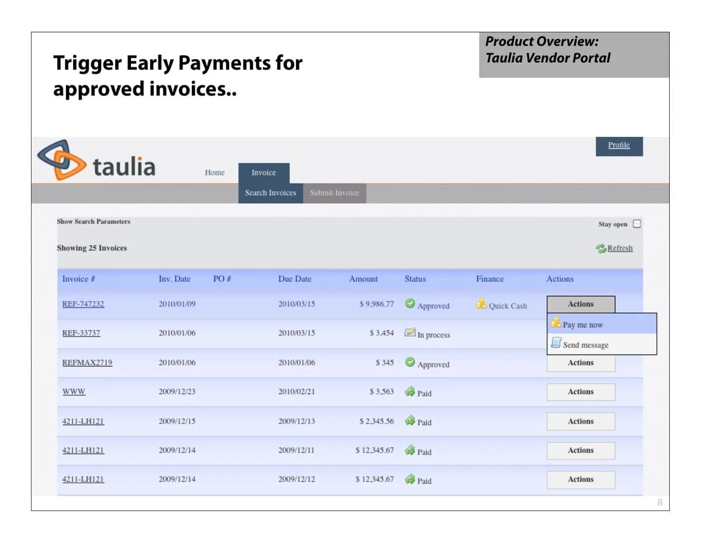This screenshot has height=542, width=702.
Task: Open invoice WWW link
Action: click(74, 392)
